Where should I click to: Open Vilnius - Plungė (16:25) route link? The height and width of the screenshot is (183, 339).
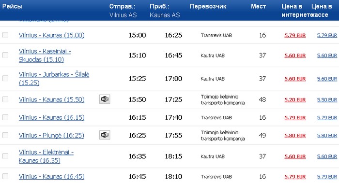[x=51, y=135]
